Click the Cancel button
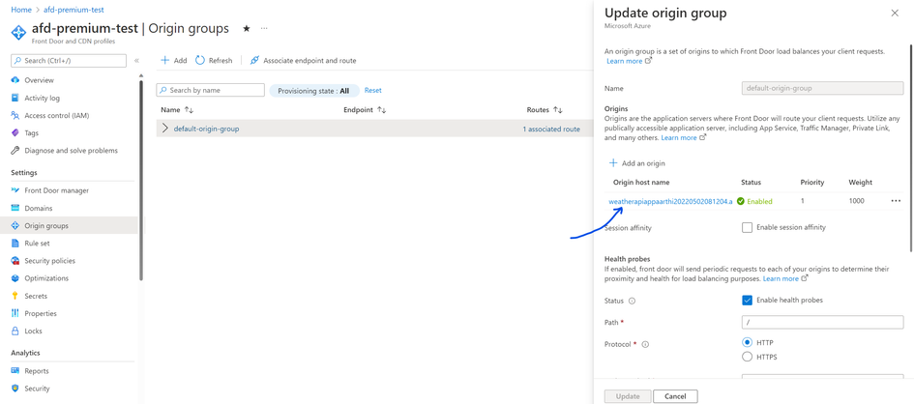This screenshot has height=404, width=914. point(675,396)
